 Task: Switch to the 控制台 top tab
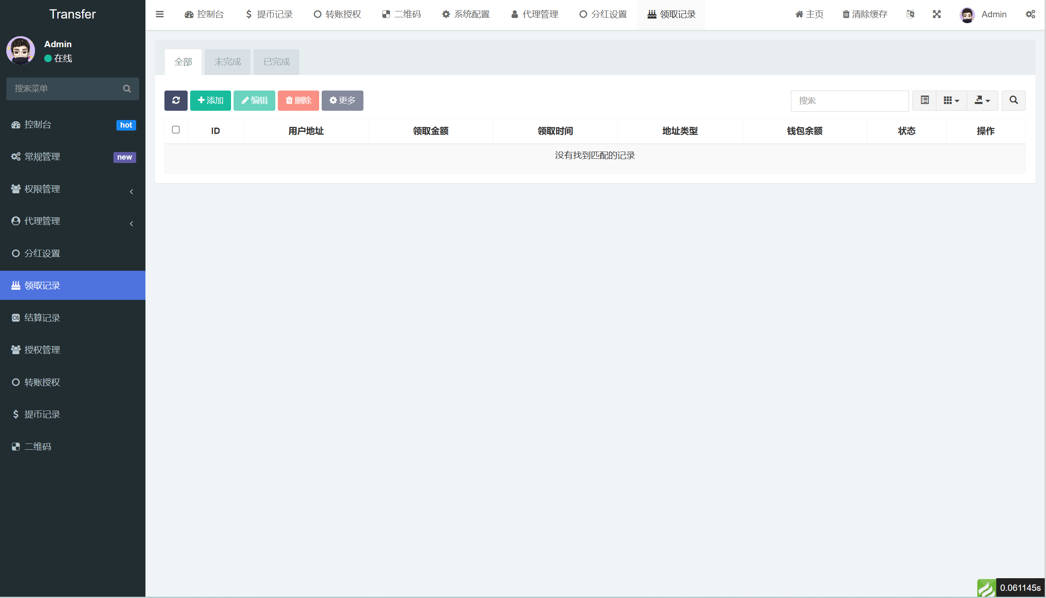point(204,14)
